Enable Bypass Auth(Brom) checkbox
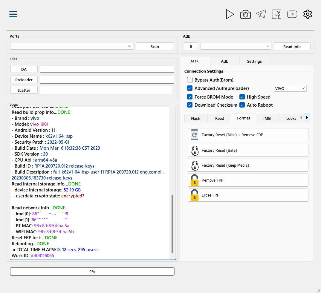The width and height of the screenshot is (321, 293). 190,80
